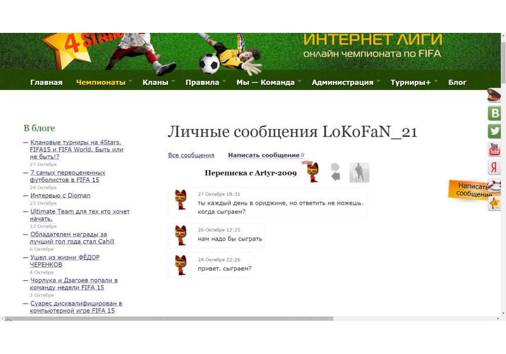Open the grey player silhouette avatar

[x=359, y=172]
